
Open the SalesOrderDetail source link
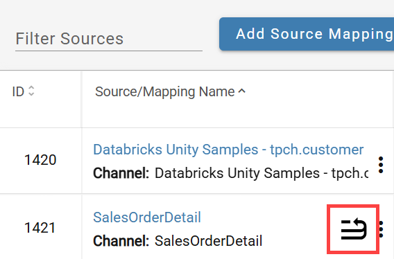(147, 217)
